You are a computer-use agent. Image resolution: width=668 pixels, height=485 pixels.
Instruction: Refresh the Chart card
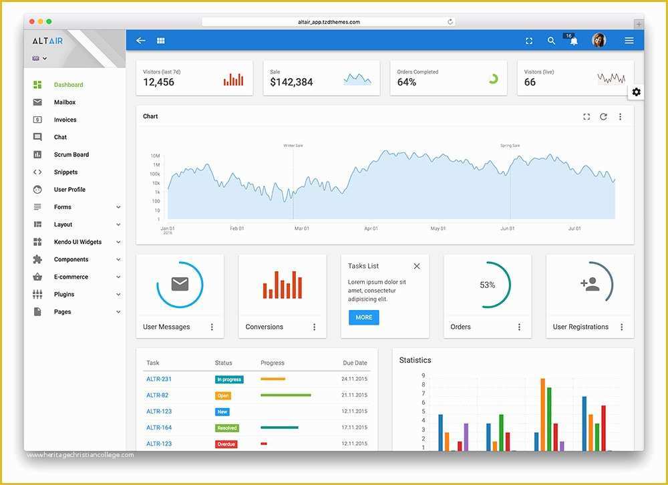pyautogui.click(x=603, y=117)
